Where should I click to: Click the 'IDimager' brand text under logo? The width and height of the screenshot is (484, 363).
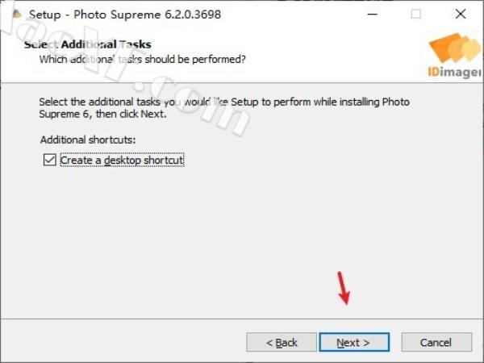[x=454, y=72]
